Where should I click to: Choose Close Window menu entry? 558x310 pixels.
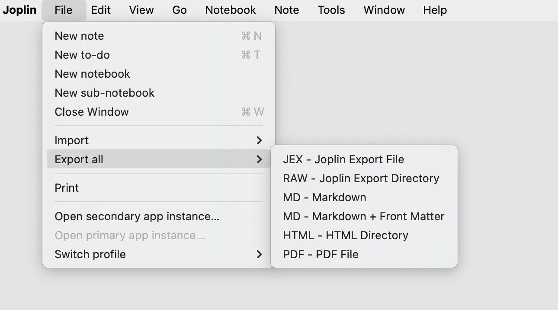(159, 112)
